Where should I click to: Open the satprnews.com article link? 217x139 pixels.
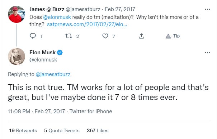tap(87, 24)
